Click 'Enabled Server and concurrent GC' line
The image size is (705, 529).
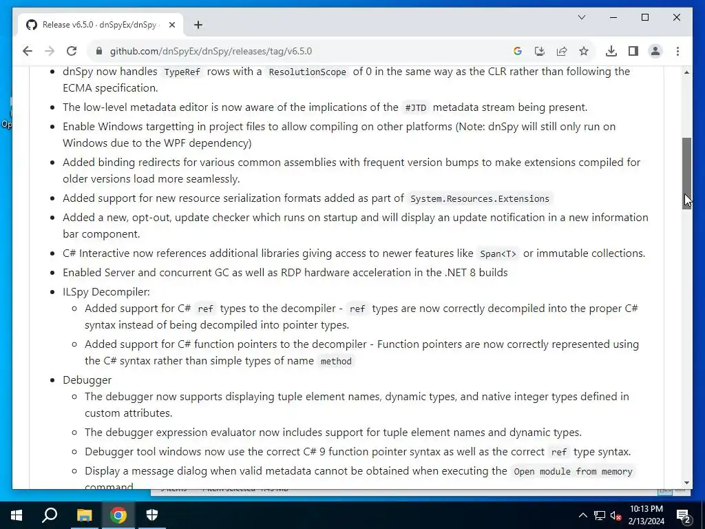click(285, 273)
